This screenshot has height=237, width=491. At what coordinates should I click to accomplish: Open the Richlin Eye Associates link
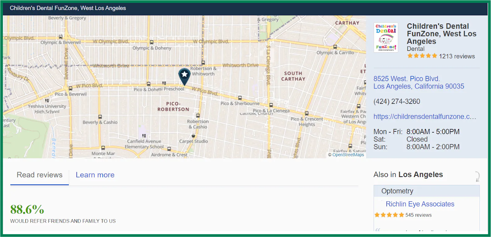tap(420, 204)
